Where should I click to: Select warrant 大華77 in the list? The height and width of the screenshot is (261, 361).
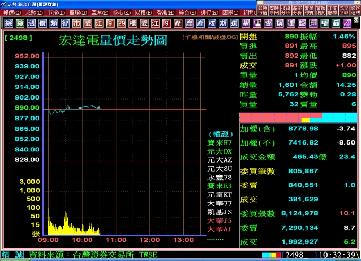pyautogui.click(x=219, y=203)
